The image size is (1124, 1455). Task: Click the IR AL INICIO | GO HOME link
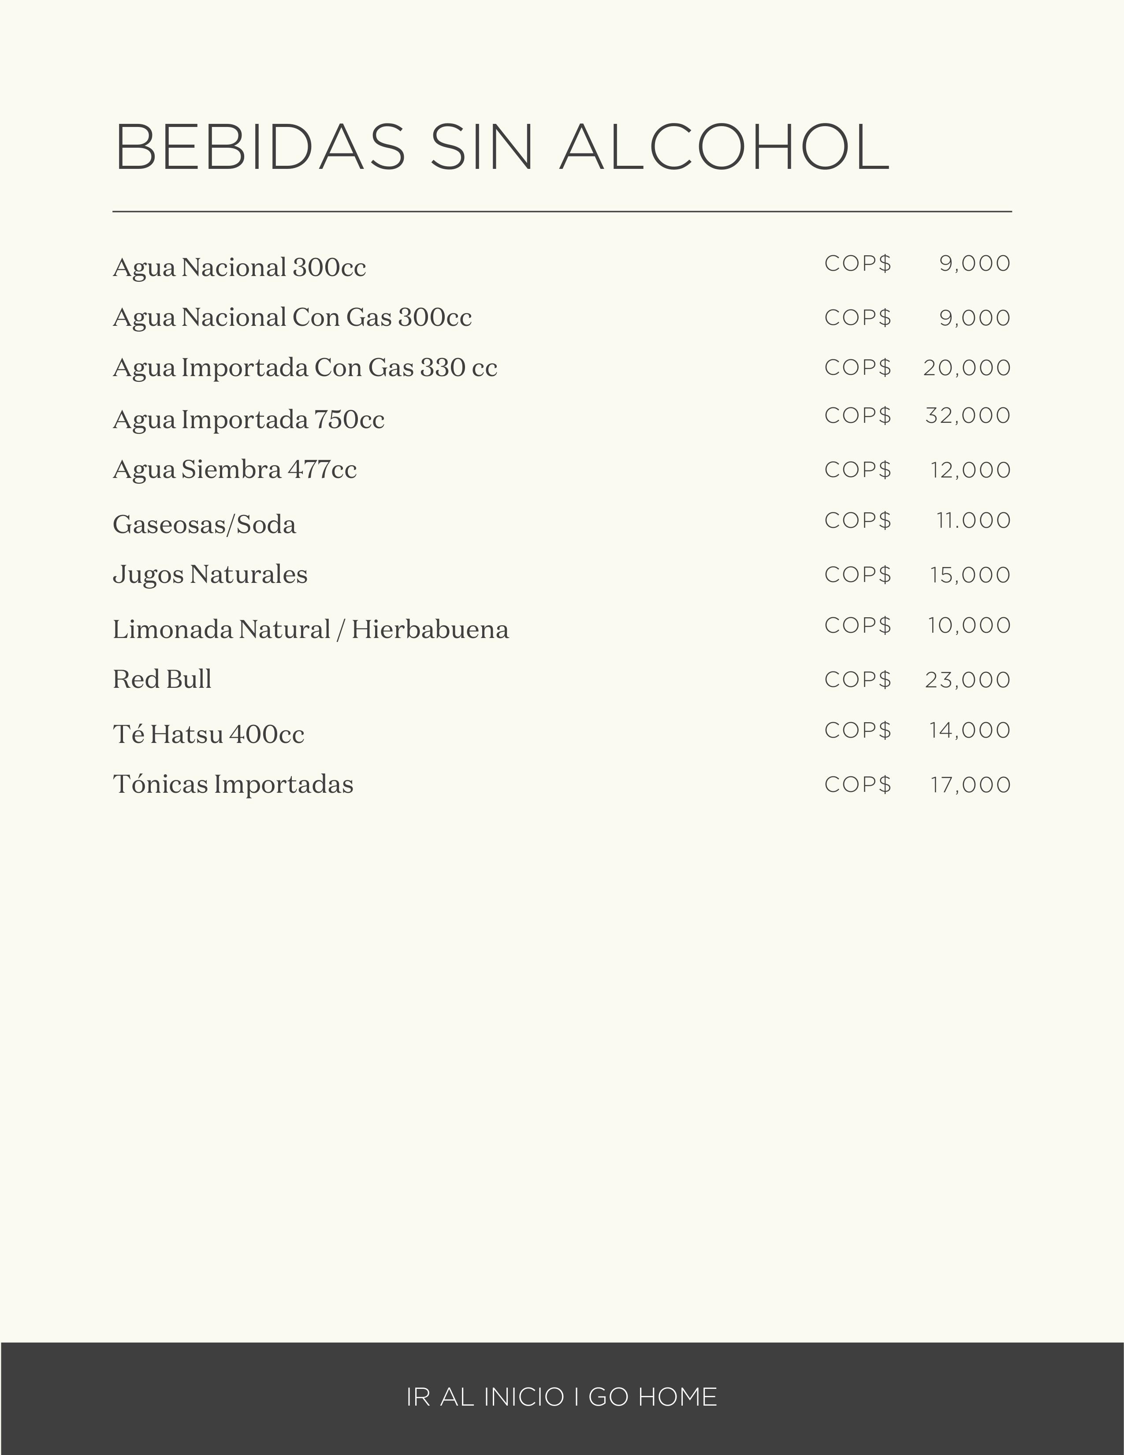tap(561, 1397)
